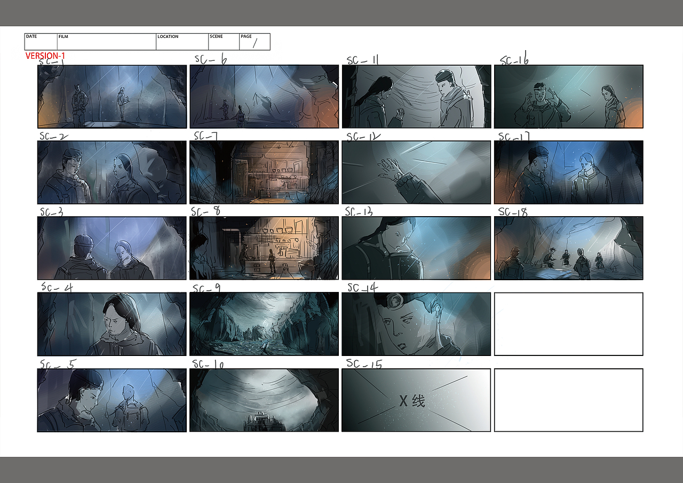Screen dimensions: 683x483
Task: Select the SC-6 storyboard frame
Action: pyautogui.click(x=264, y=97)
